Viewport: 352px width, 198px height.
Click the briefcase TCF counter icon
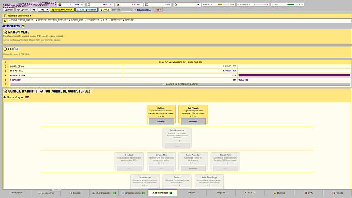(x=60, y=5)
